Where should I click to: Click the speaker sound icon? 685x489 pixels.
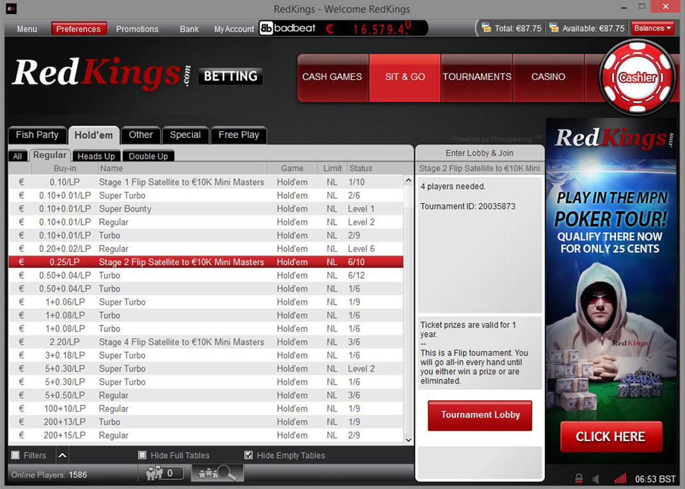click(x=595, y=479)
